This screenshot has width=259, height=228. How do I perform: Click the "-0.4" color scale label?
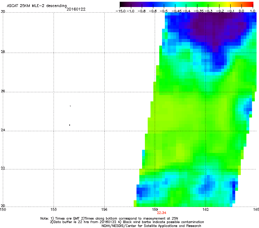coord(187,11)
